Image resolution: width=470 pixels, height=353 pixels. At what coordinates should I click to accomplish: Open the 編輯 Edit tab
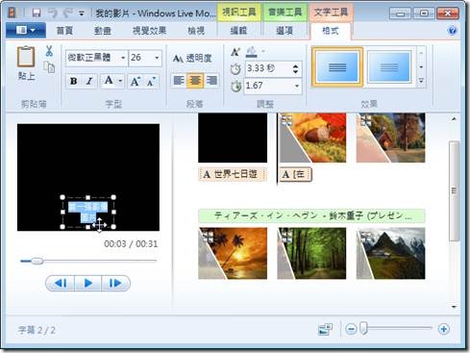(x=238, y=31)
